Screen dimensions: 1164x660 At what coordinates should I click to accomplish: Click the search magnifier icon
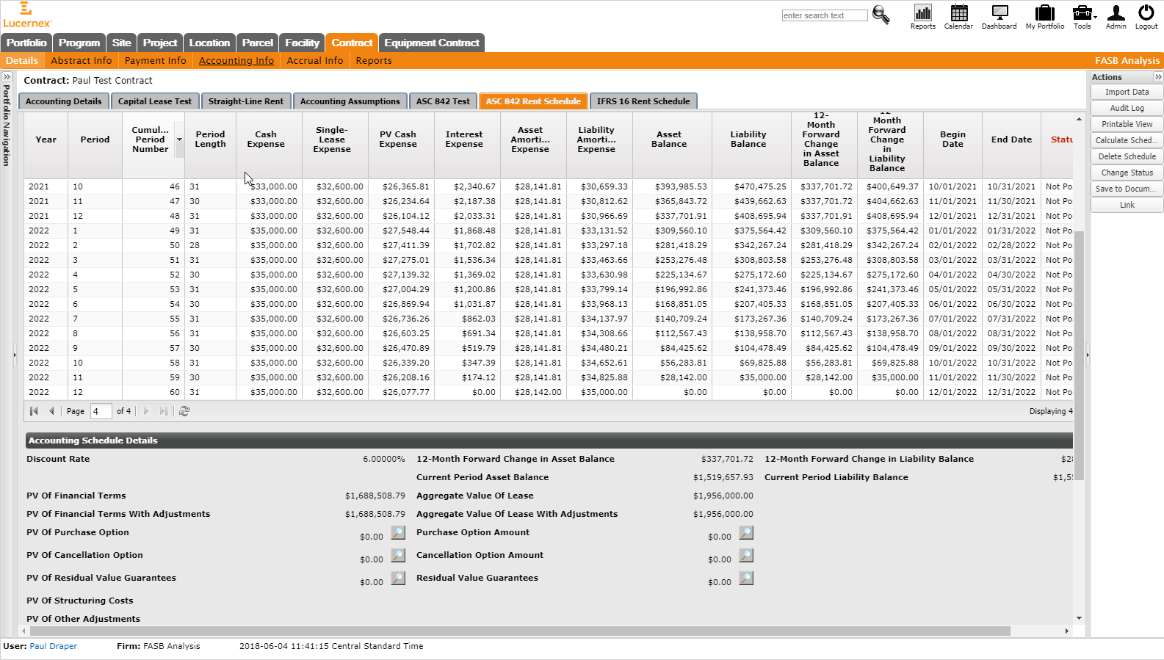881,15
